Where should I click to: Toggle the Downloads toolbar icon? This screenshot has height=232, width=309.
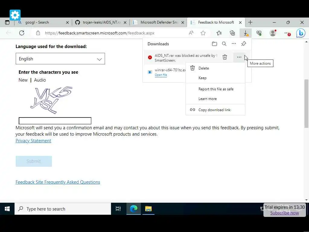246,33
